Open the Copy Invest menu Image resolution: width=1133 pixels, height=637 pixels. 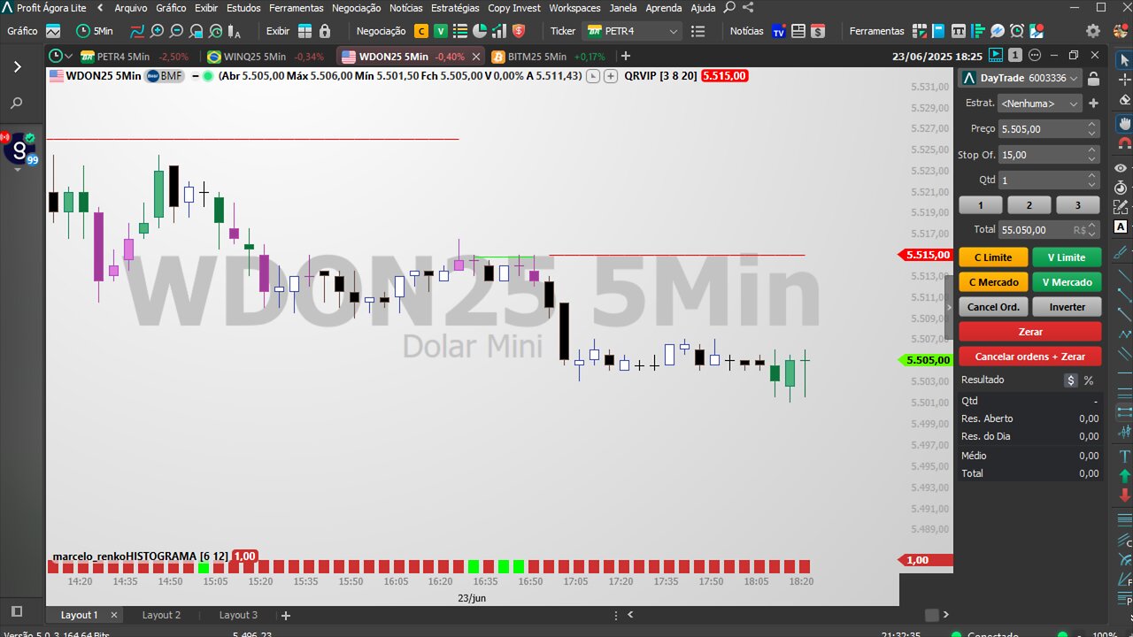coord(514,8)
